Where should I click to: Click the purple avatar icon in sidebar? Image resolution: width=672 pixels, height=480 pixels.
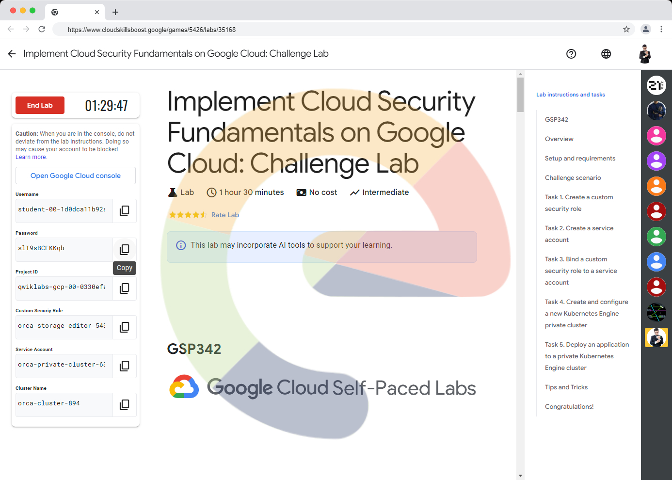[656, 161]
